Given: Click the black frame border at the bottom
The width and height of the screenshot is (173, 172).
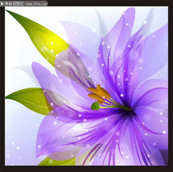Looking at the screenshot, I should click(x=86, y=169).
